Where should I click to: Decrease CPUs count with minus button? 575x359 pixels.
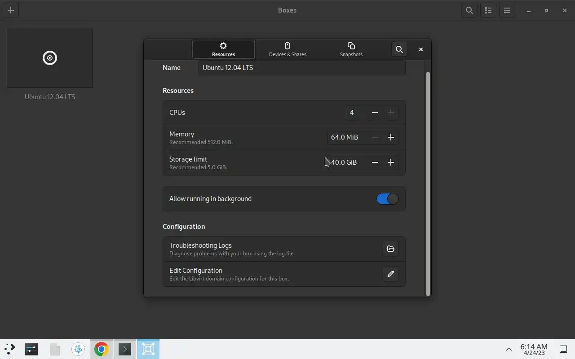click(375, 113)
